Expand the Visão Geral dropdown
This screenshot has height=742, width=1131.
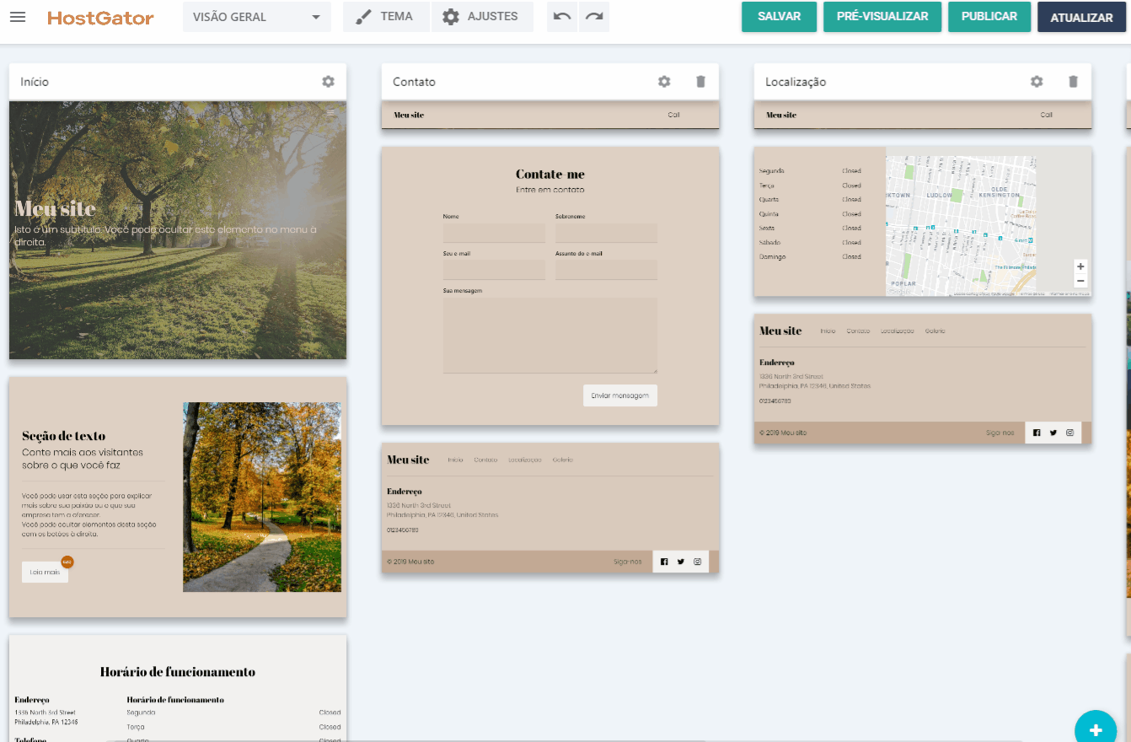pyautogui.click(x=256, y=17)
